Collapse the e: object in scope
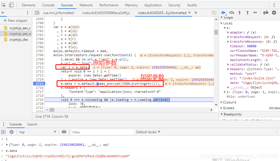Screen dimensions: 280x161 [225, 28]
